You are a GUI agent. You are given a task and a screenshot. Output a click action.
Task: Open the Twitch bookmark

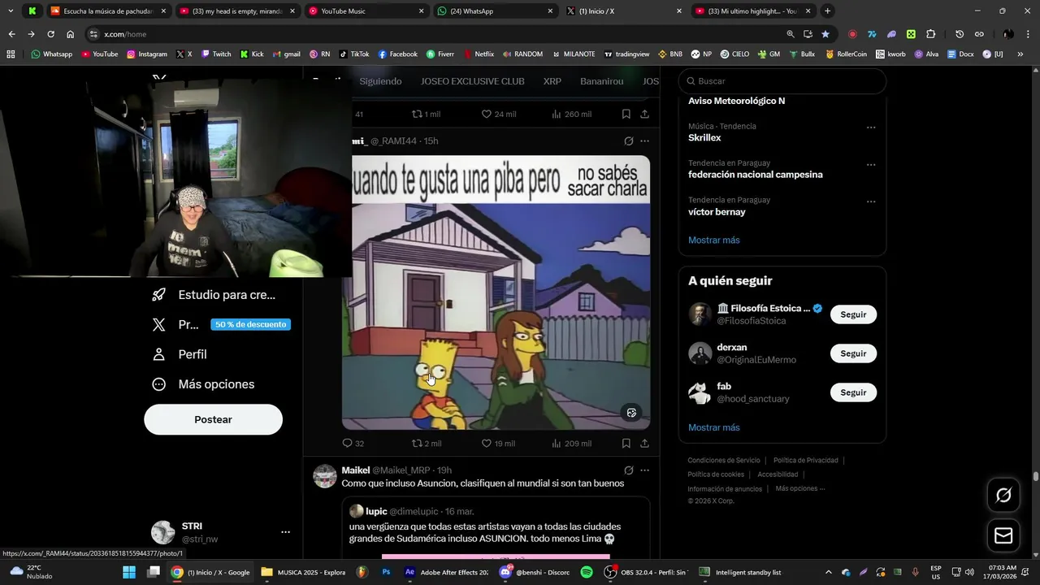[x=215, y=54]
